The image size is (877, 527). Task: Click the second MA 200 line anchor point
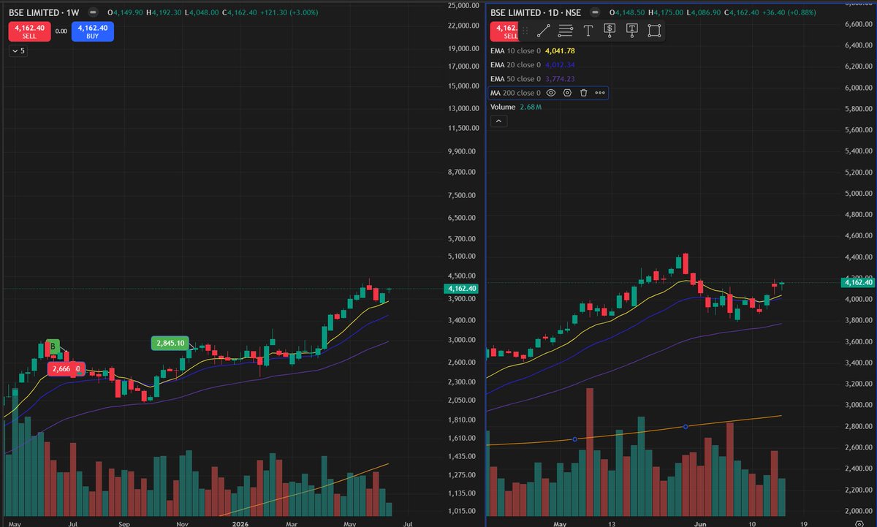(x=686, y=426)
